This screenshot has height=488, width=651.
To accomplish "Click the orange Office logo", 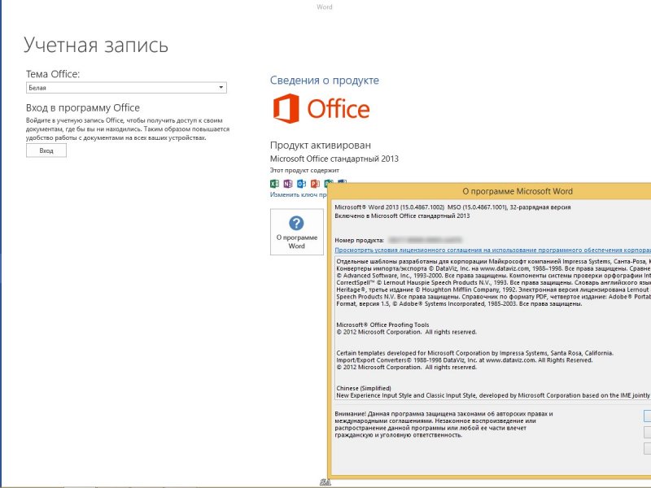I will pos(321,108).
